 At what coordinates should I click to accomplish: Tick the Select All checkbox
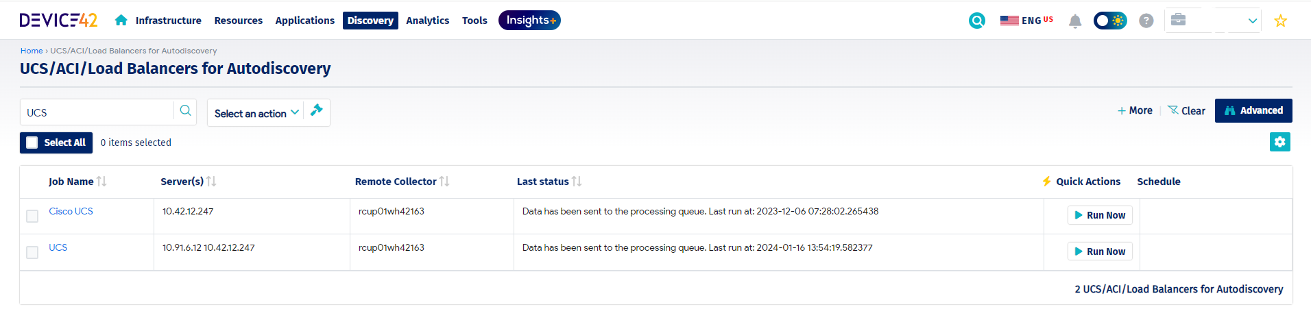coord(32,143)
